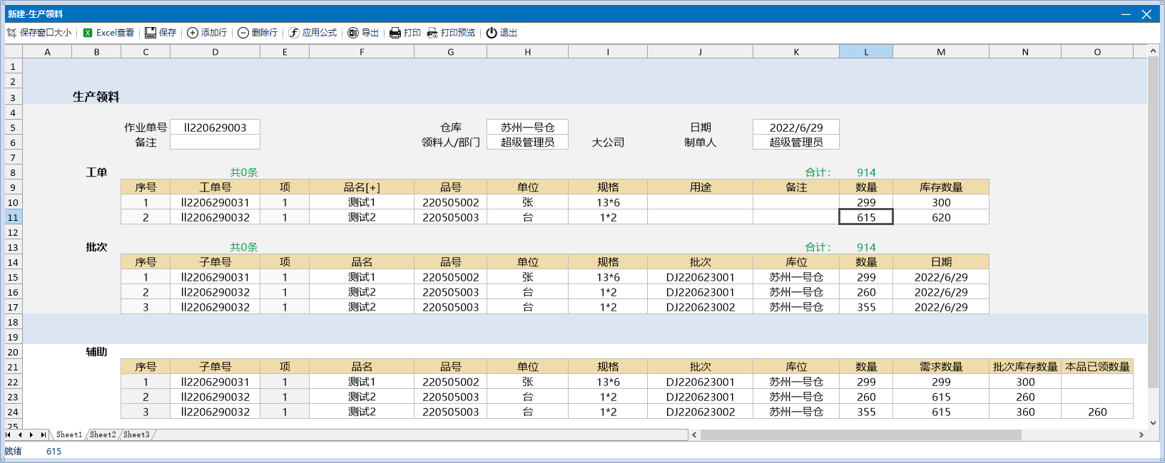Select column L header
This screenshot has height=463, width=1165.
[x=866, y=52]
